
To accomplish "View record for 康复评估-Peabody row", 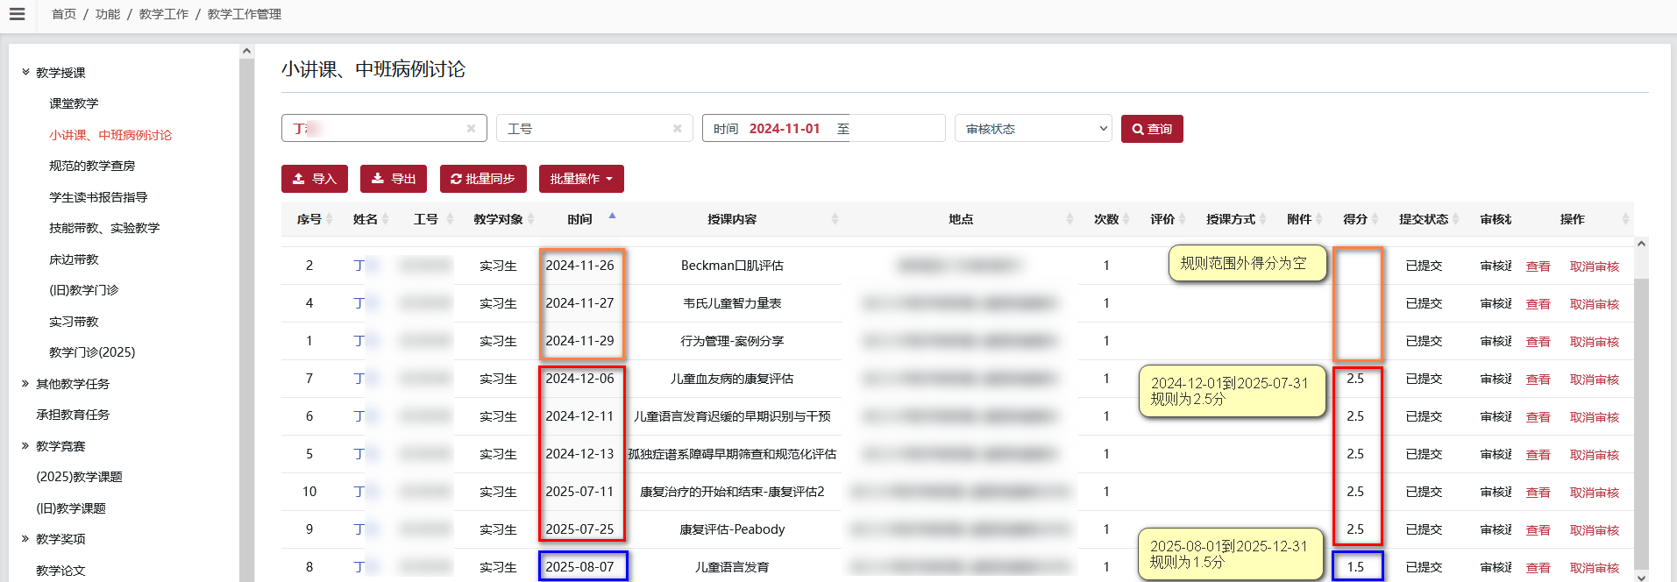I will [x=1538, y=530].
